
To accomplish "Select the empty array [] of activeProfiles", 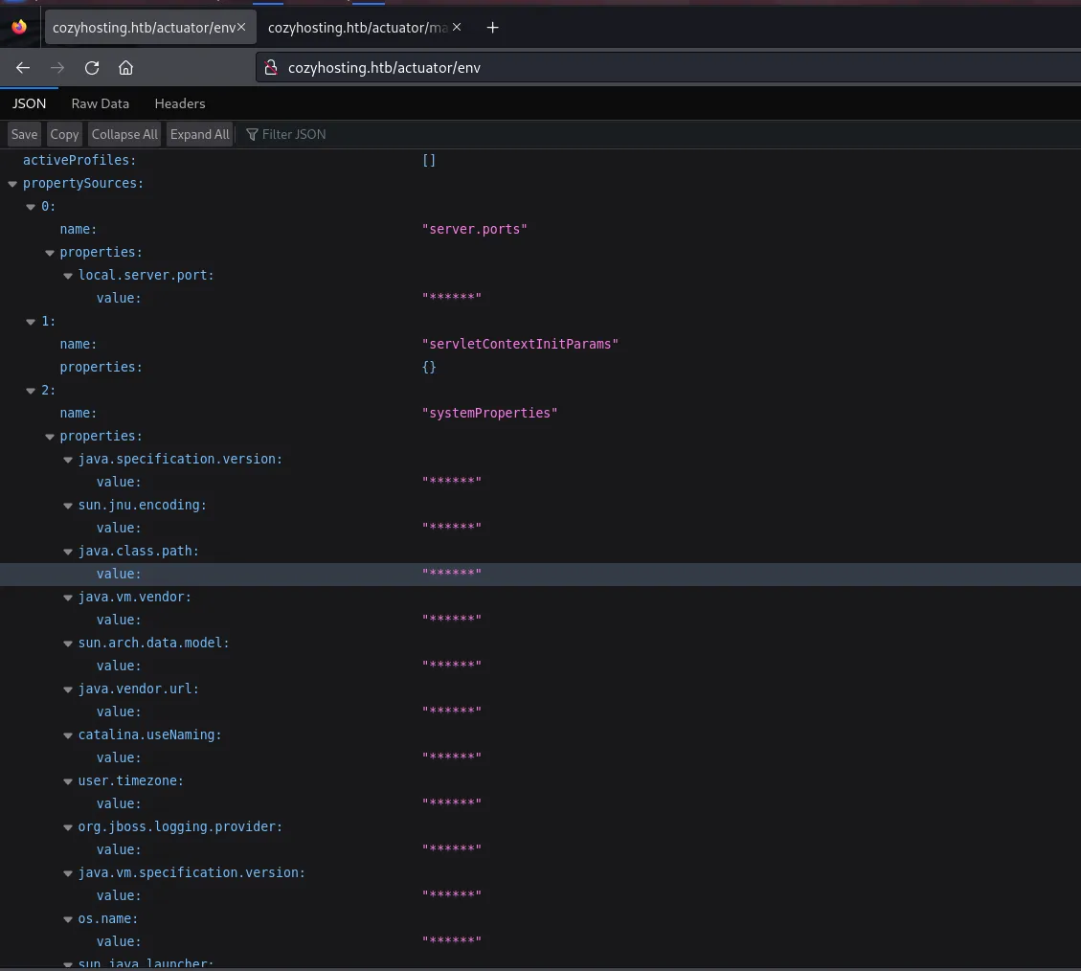I will click(429, 160).
